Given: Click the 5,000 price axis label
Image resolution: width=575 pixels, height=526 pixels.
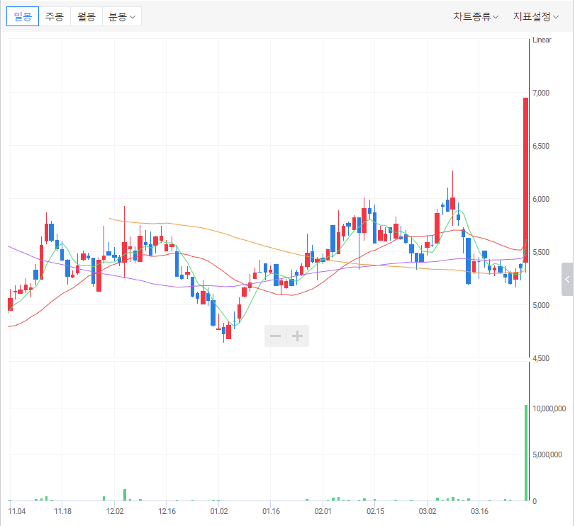Looking at the screenshot, I should [x=541, y=305].
